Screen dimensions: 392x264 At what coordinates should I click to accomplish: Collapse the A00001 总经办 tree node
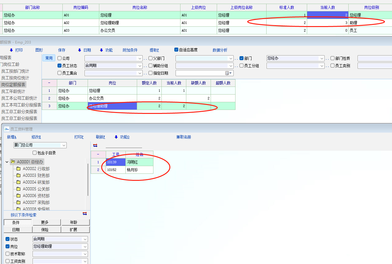[x=7, y=162]
